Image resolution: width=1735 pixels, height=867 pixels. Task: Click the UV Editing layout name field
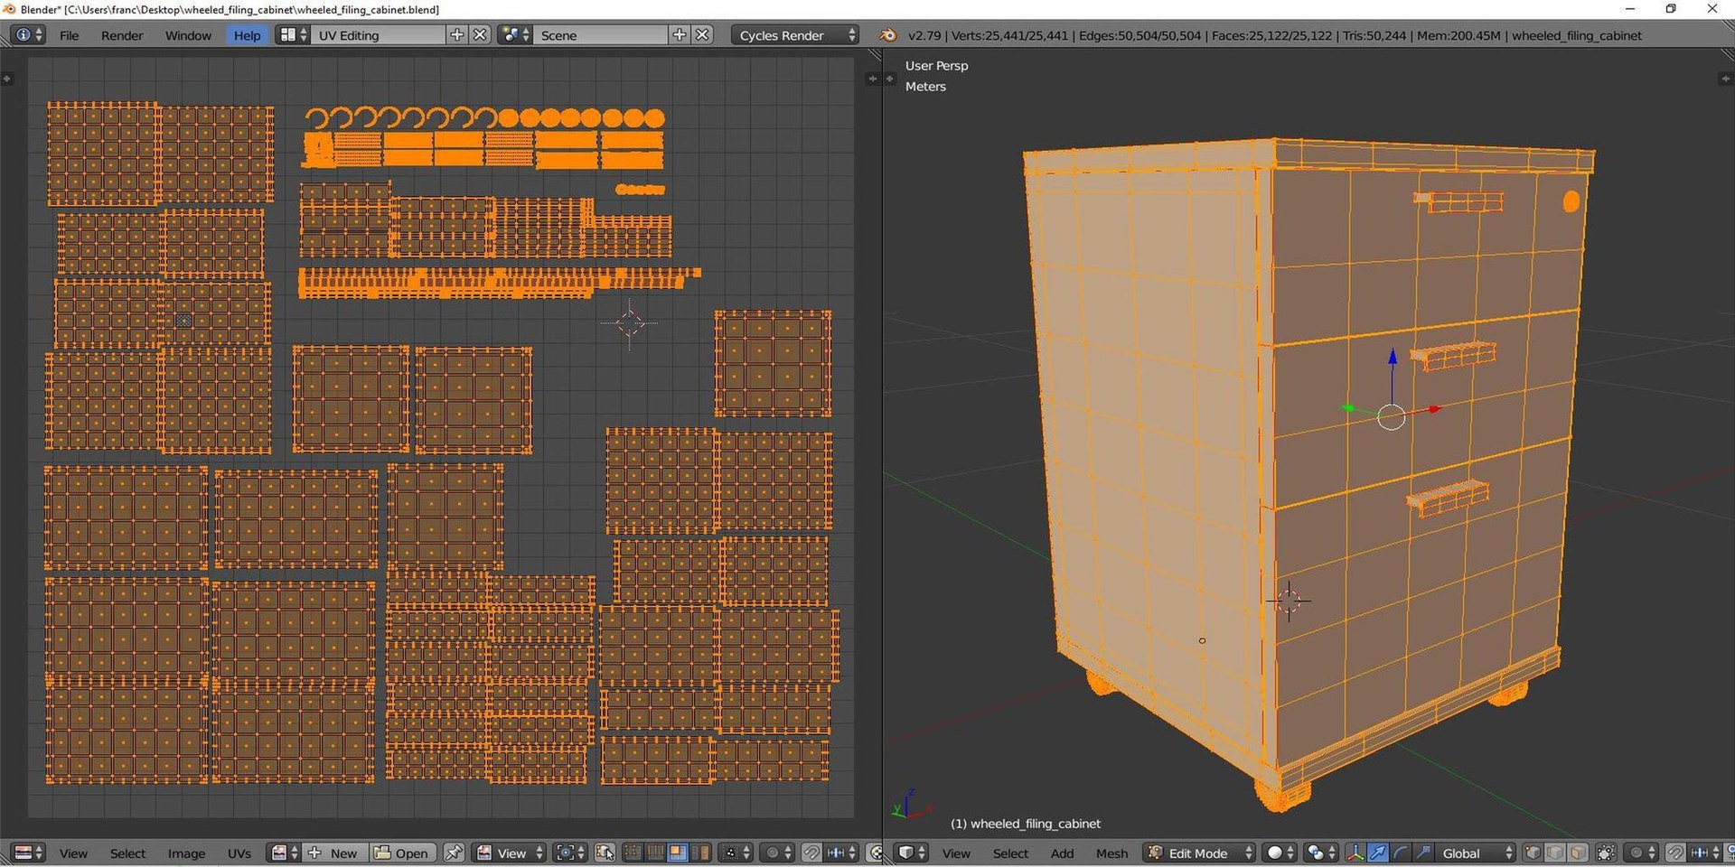[379, 35]
